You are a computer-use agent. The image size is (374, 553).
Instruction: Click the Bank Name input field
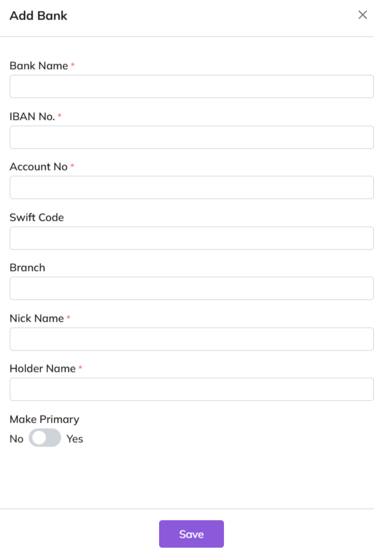pyautogui.click(x=192, y=87)
